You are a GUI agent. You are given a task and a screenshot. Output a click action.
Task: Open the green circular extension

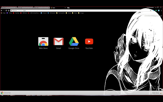coord(156,10)
